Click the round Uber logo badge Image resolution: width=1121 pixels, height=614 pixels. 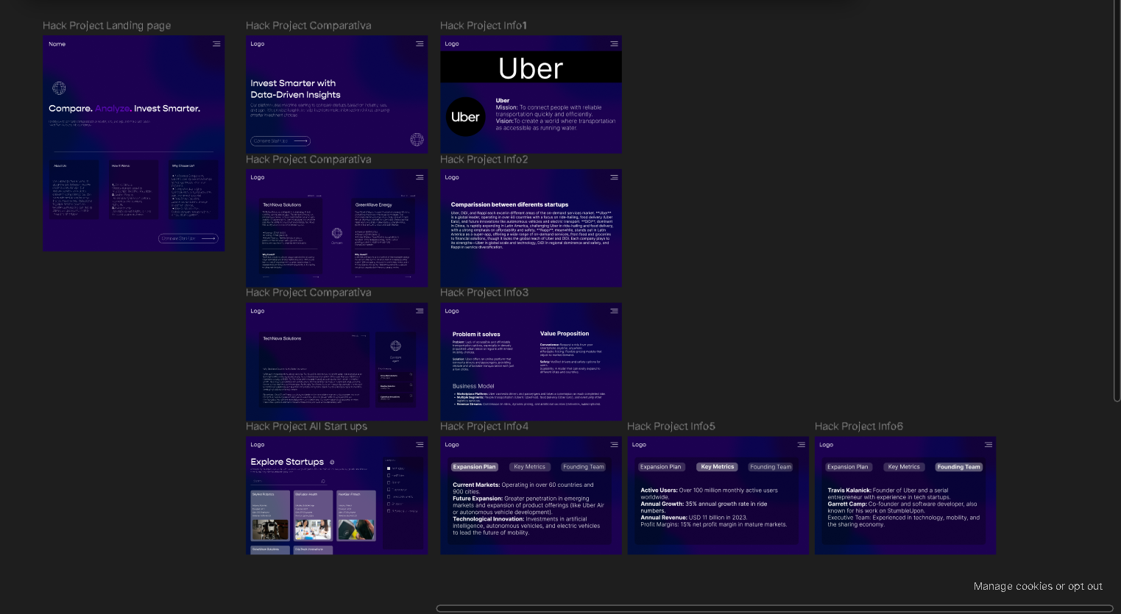pyautogui.click(x=466, y=117)
